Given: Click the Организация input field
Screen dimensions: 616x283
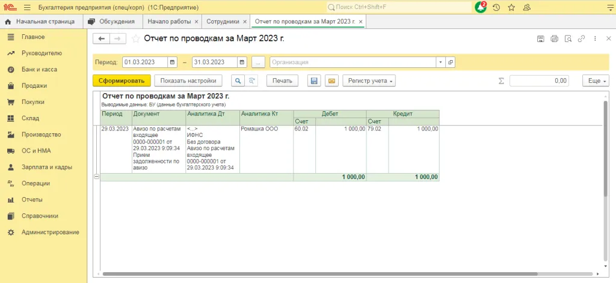Looking at the screenshot, I should (353, 62).
